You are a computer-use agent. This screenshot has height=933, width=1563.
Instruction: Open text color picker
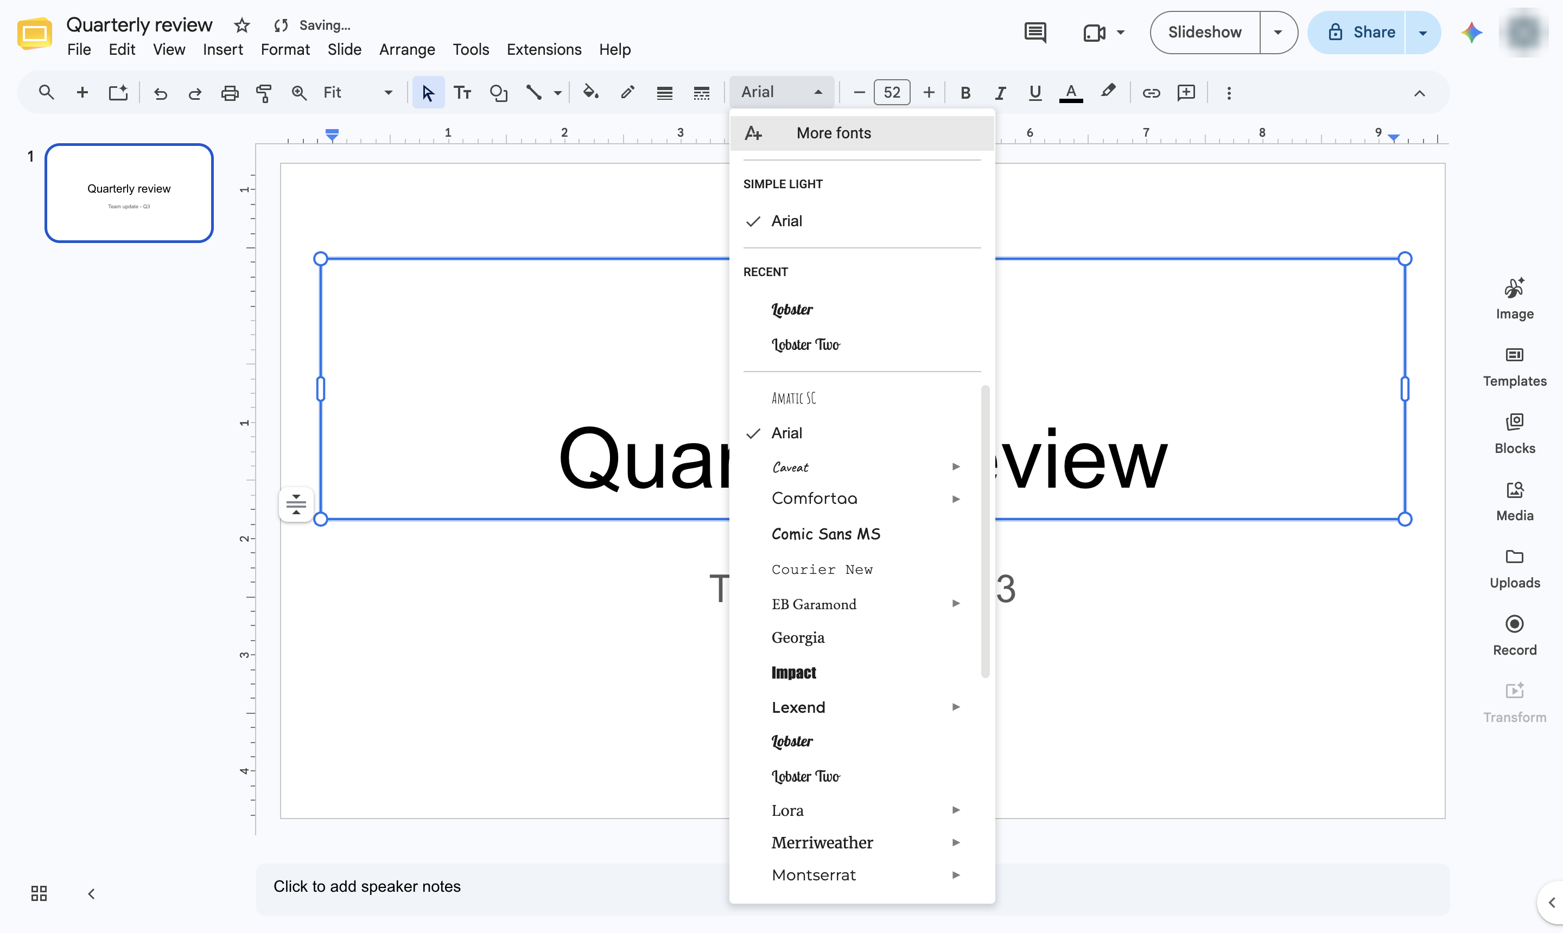(x=1071, y=92)
